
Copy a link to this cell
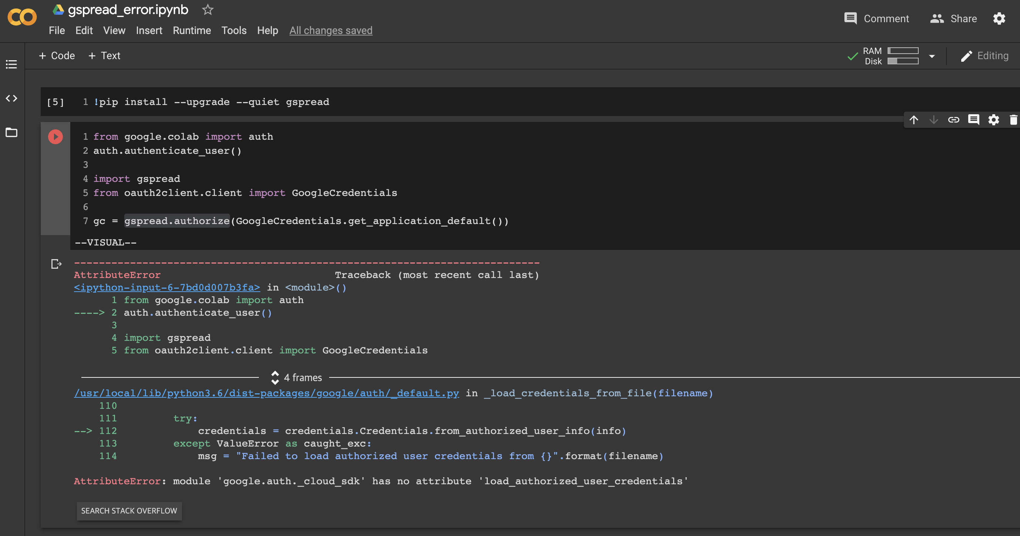[954, 119]
